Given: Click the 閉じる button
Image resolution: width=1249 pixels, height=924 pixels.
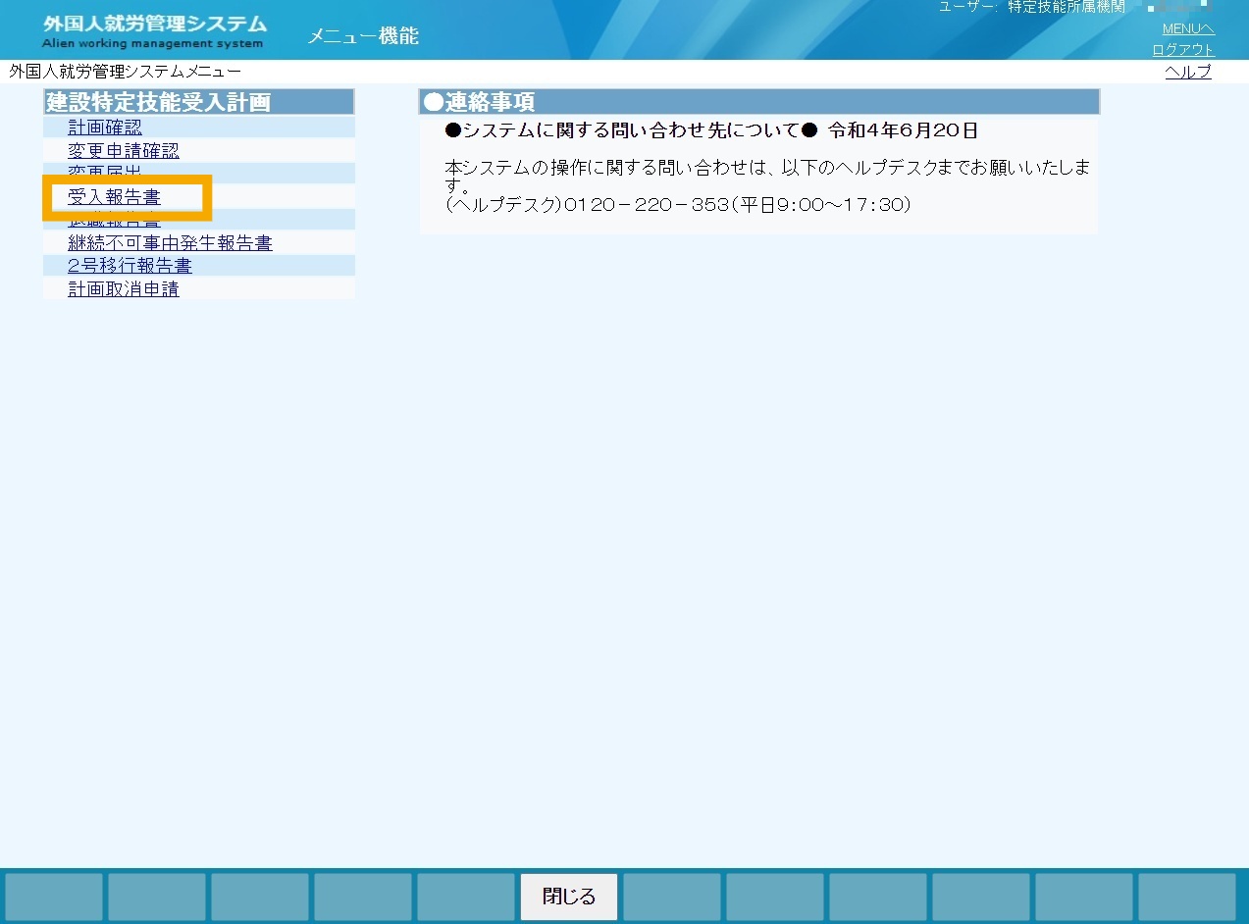Looking at the screenshot, I should [x=569, y=897].
